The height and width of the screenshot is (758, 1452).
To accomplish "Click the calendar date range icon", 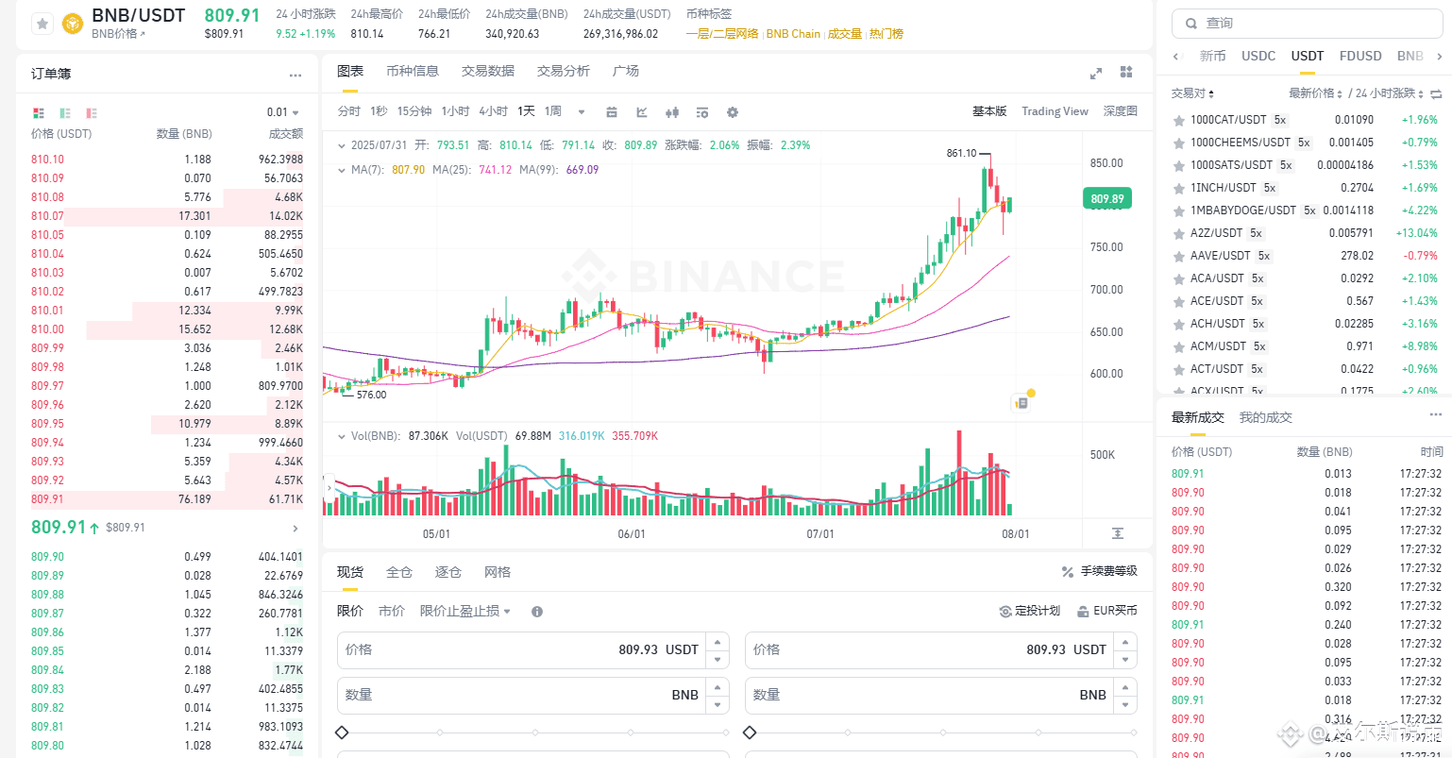I will 612,112.
